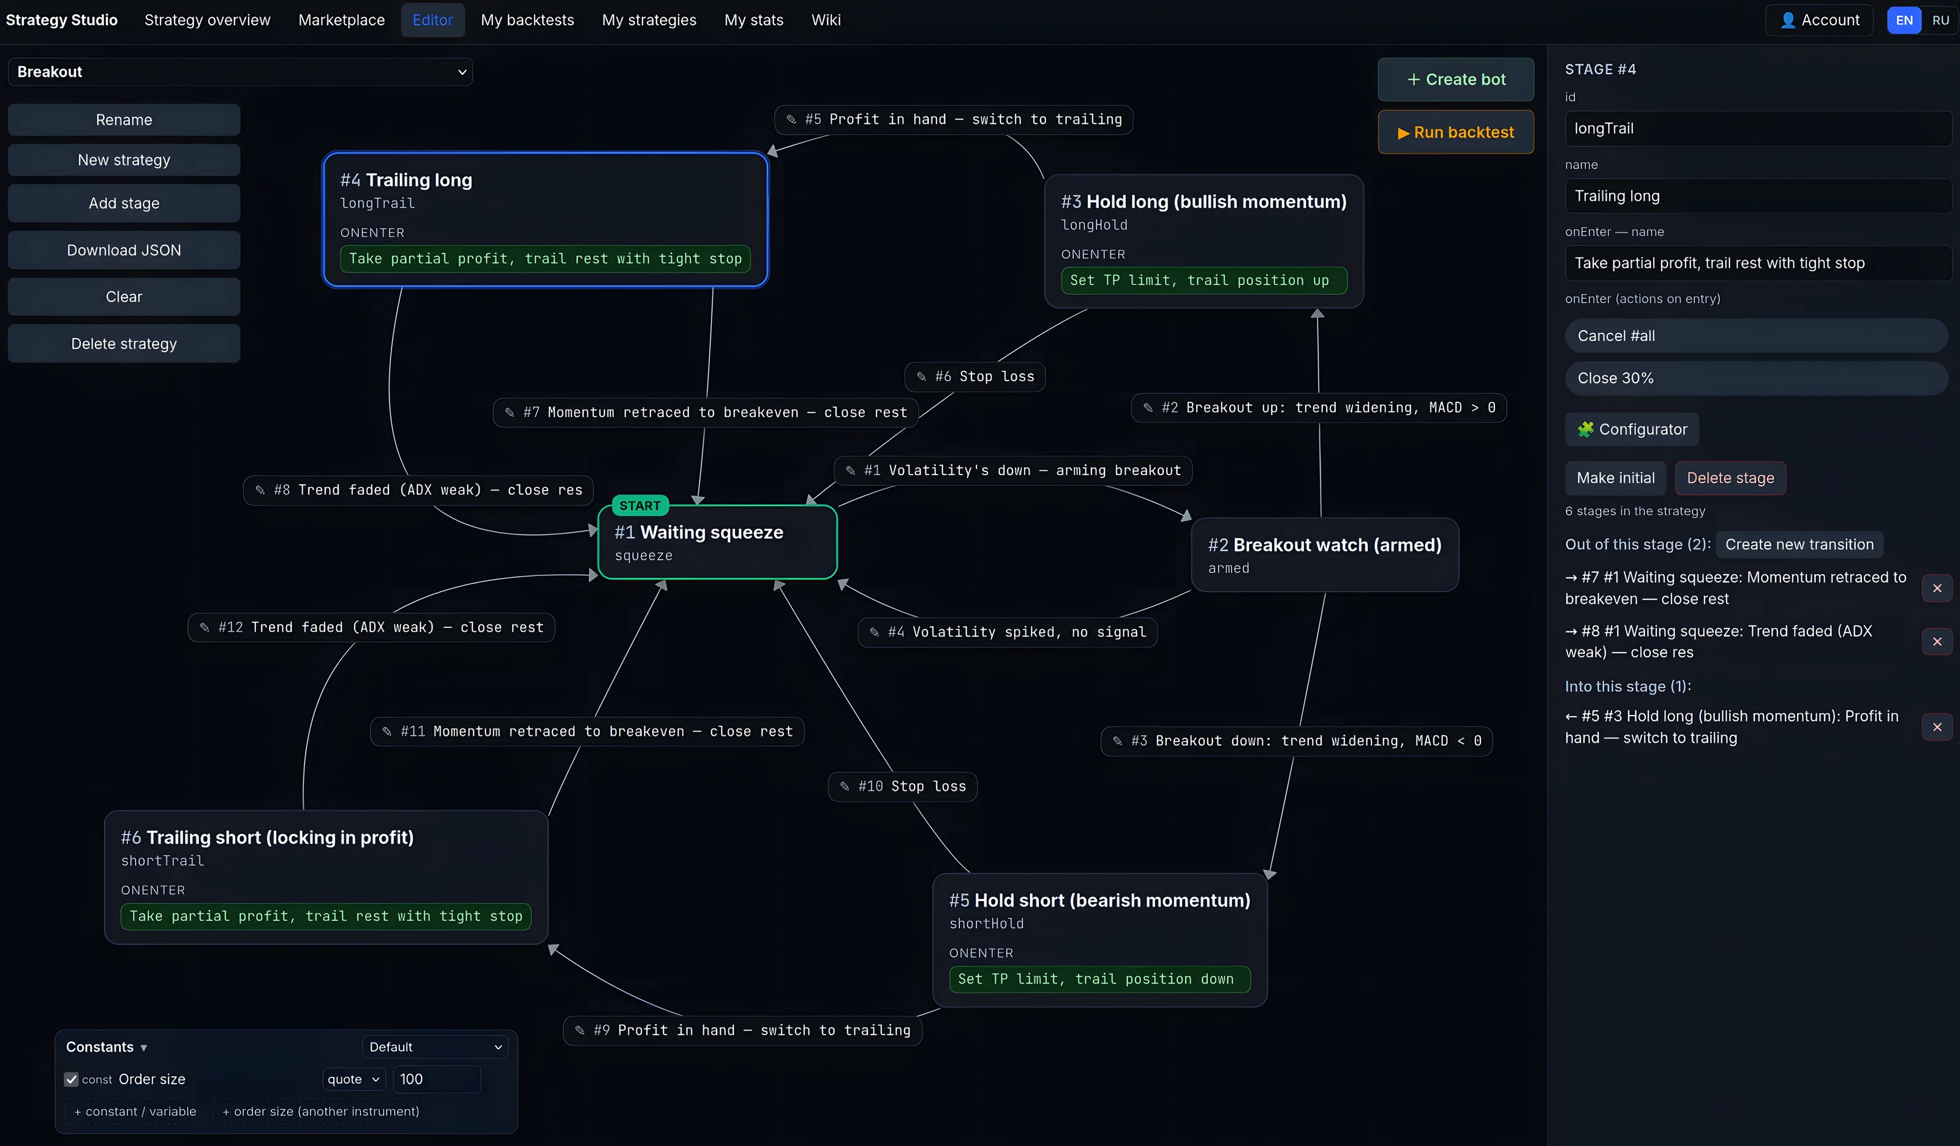Click the edit pencil on #7 Momentum retraced
The width and height of the screenshot is (1960, 1146).
tap(510, 412)
